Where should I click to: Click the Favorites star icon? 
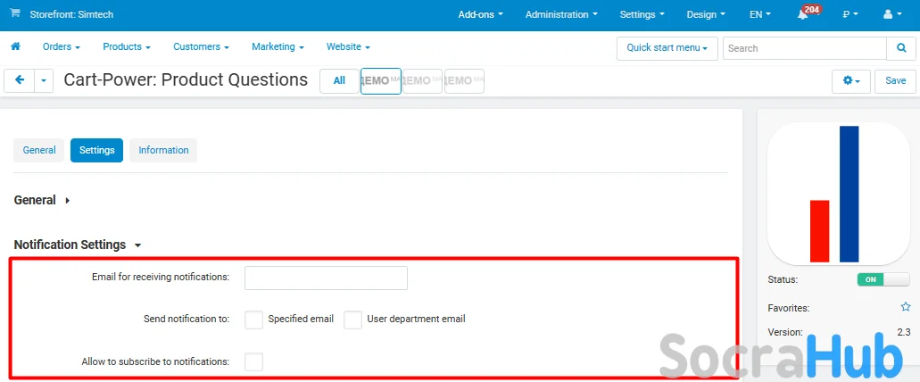click(905, 307)
